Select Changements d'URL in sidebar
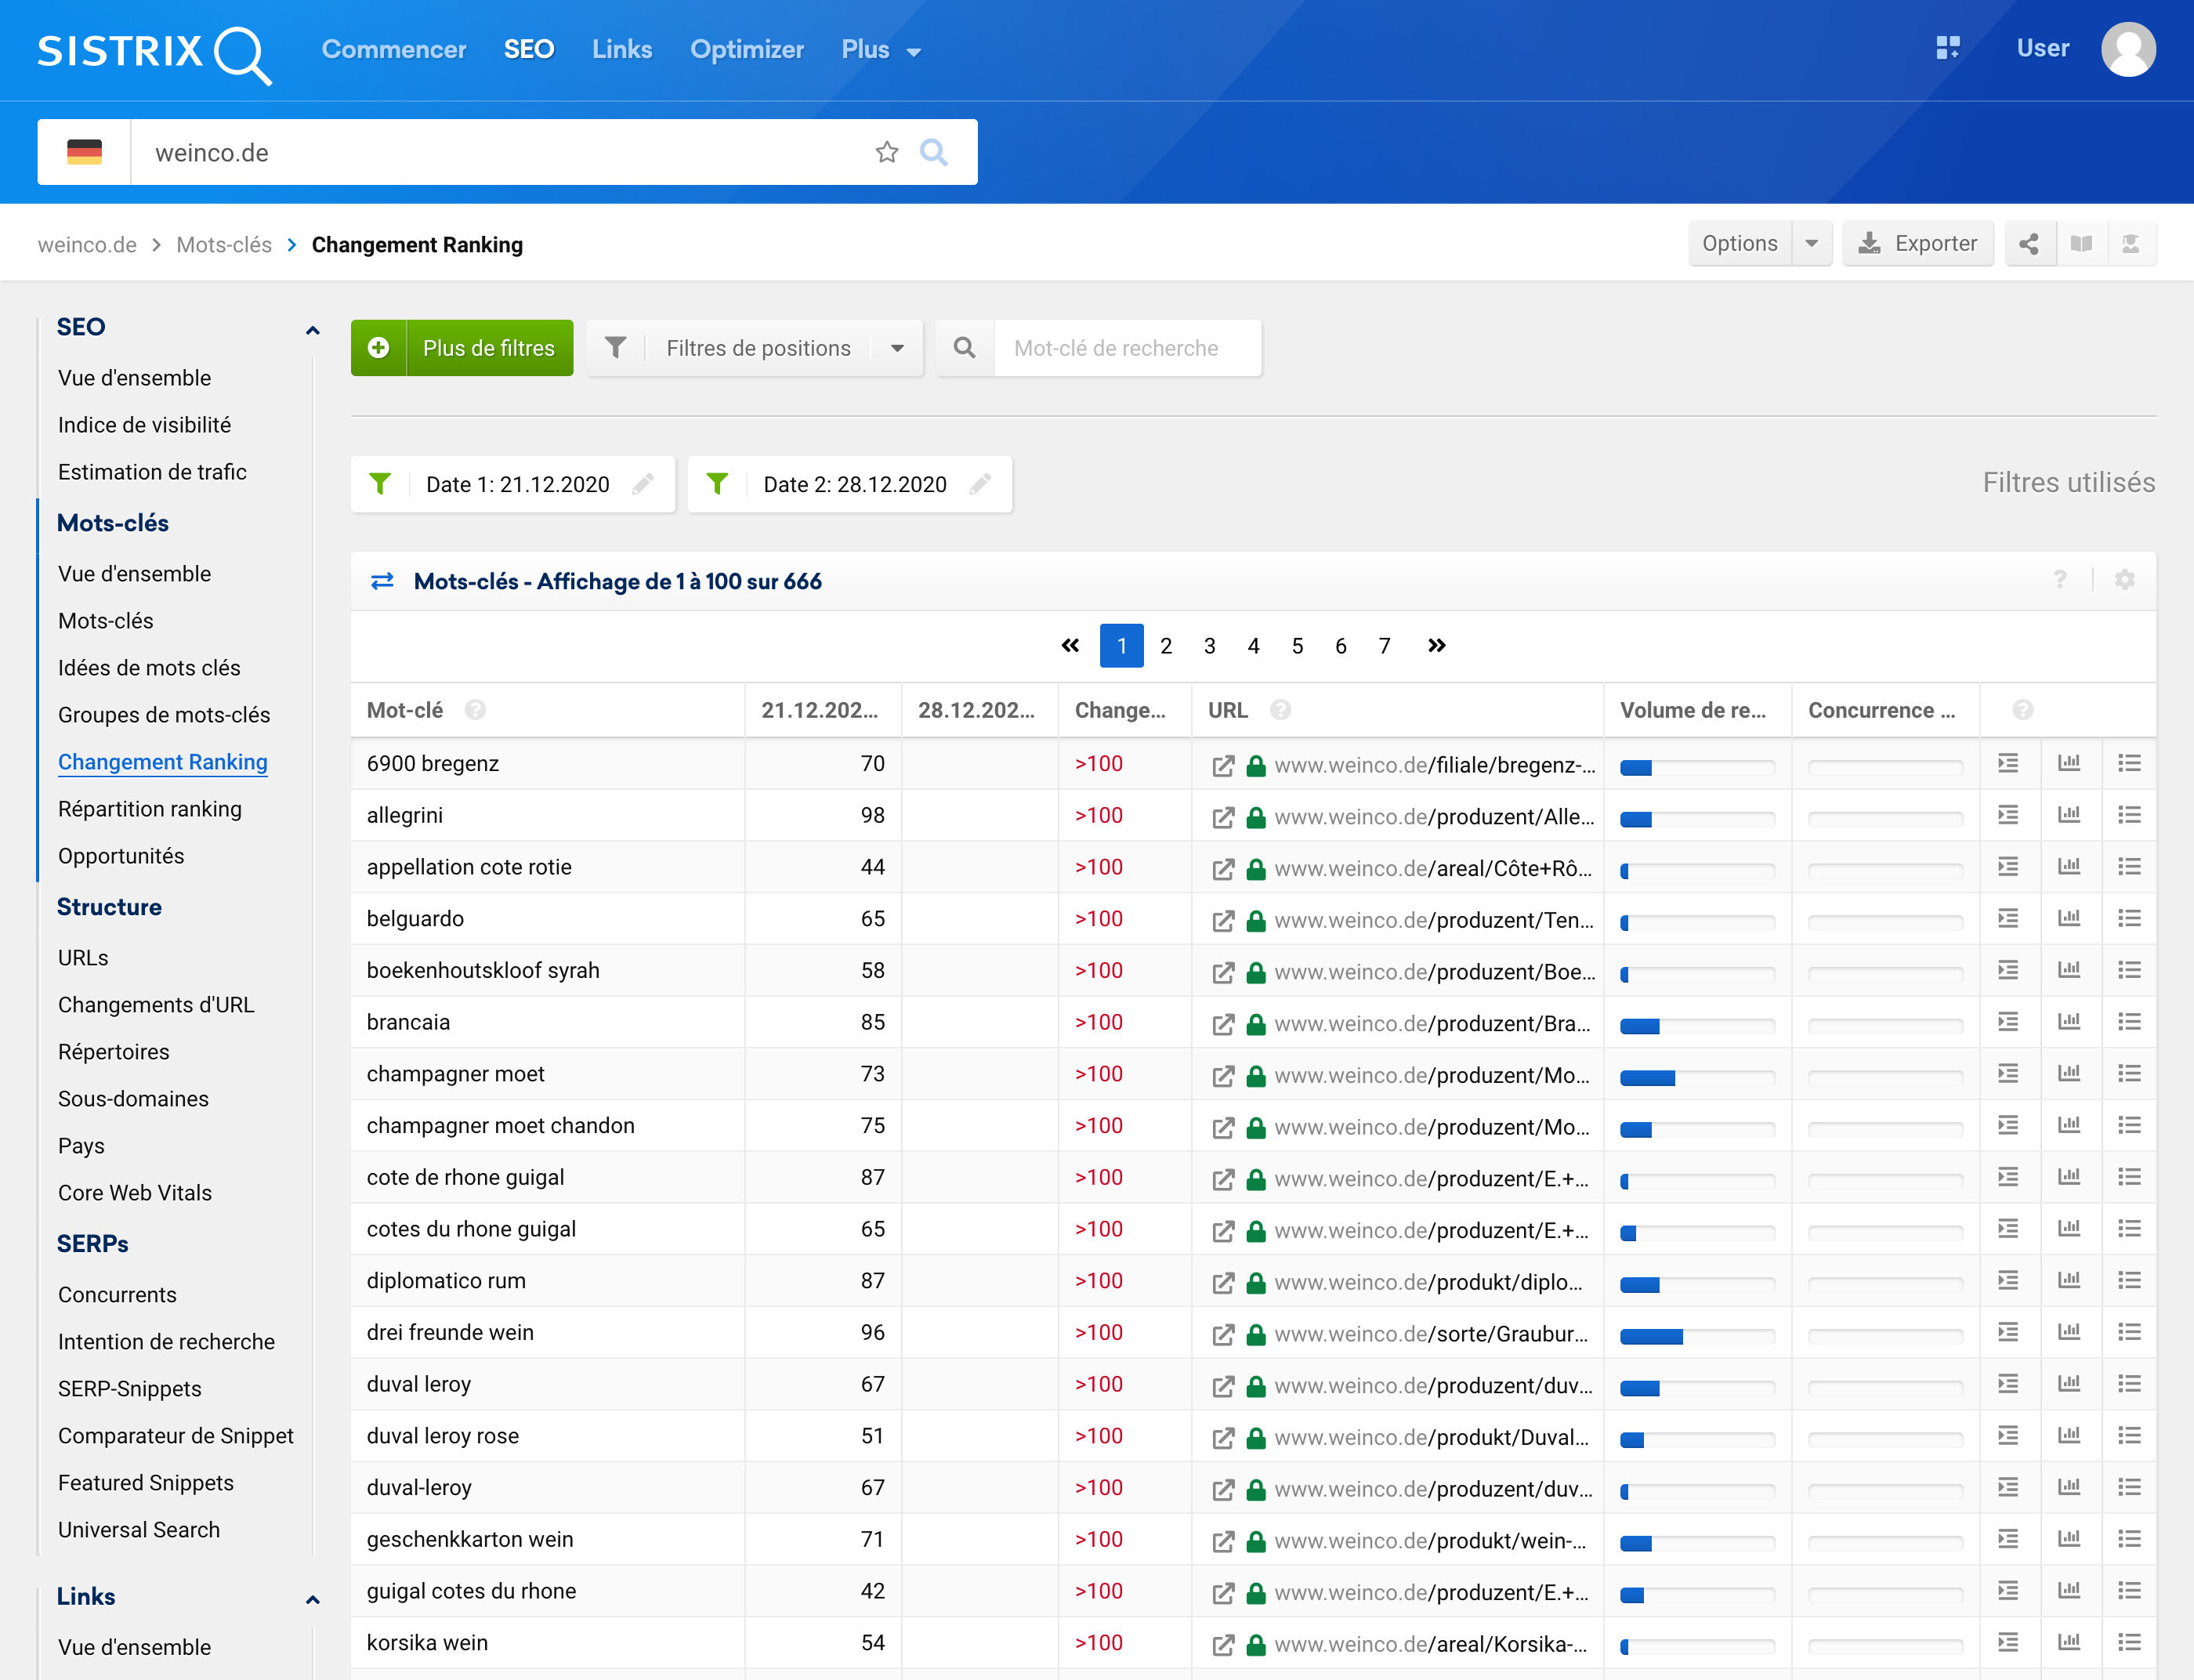The height and width of the screenshot is (1680, 2194). pos(156,1005)
